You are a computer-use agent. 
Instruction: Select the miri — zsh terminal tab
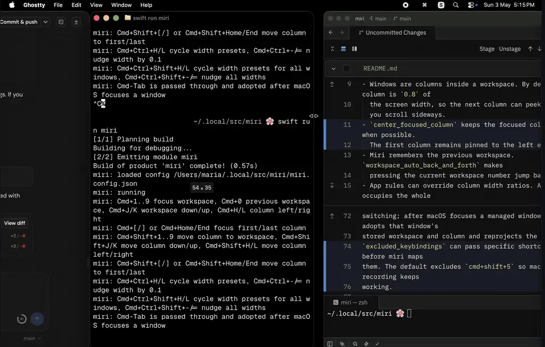(350, 303)
